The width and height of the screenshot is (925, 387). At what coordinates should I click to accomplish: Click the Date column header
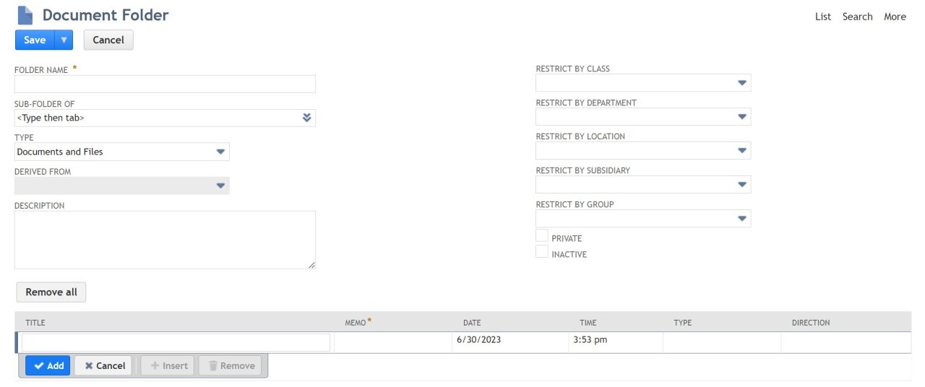472,323
